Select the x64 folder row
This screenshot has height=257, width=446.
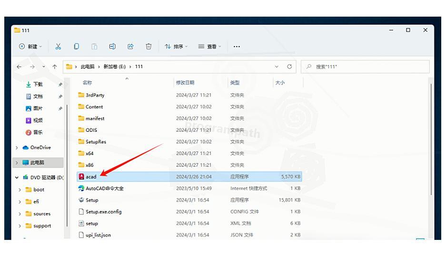point(189,153)
